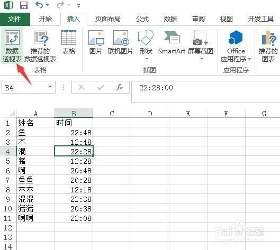This screenshot has height=250, width=280.
Task: Select the cell containing 22:08
Action: [74, 218]
